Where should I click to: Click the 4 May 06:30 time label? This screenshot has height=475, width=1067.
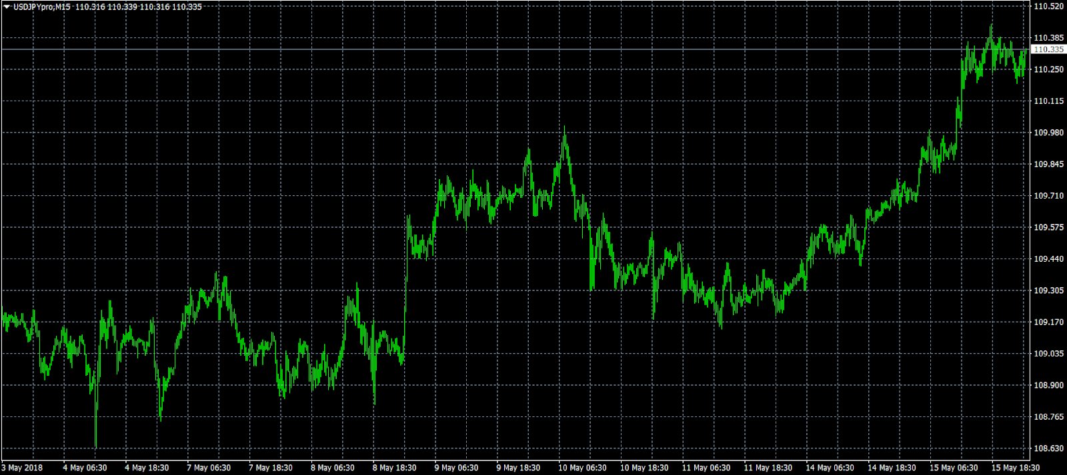pos(85,468)
